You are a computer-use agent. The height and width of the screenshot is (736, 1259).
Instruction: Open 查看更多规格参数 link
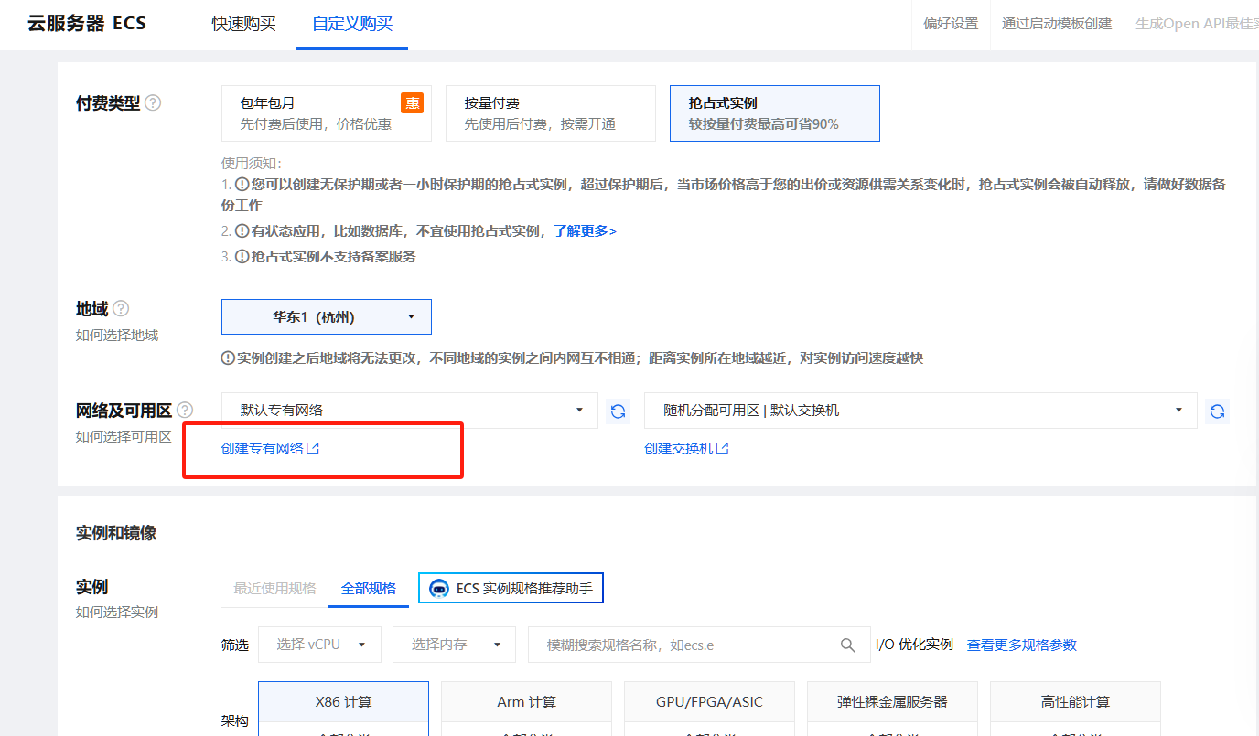tap(1022, 645)
